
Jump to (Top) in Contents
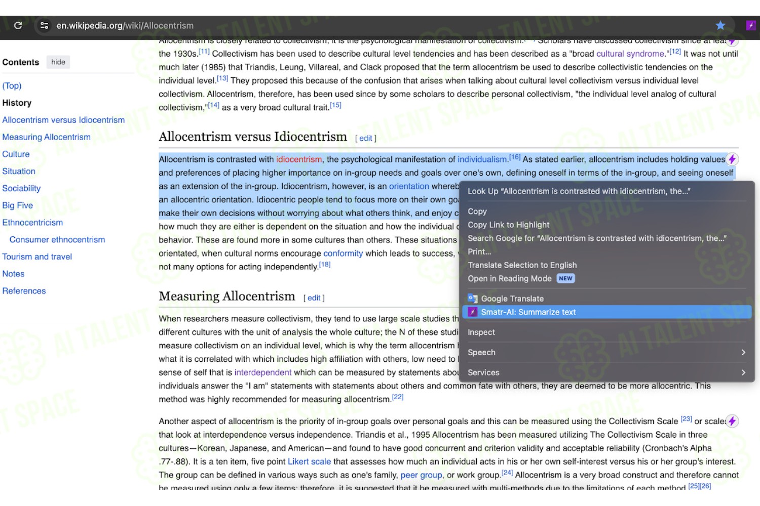12,86
